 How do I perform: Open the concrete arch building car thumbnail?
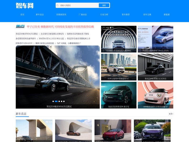[34, 131]
